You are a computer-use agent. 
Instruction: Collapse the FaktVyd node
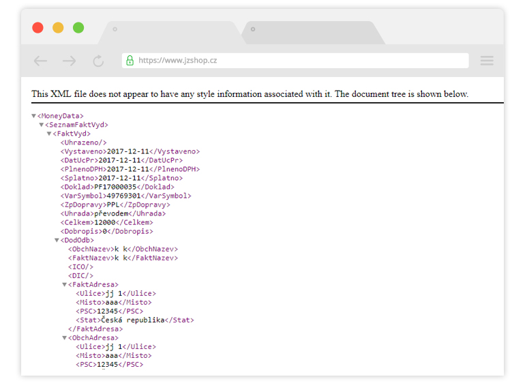click(49, 134)
